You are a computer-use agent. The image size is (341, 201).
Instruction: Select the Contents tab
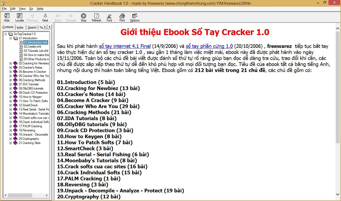(8, 27)
